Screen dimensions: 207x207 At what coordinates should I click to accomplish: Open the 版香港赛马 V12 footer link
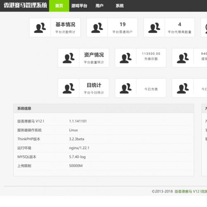[191, 191]
